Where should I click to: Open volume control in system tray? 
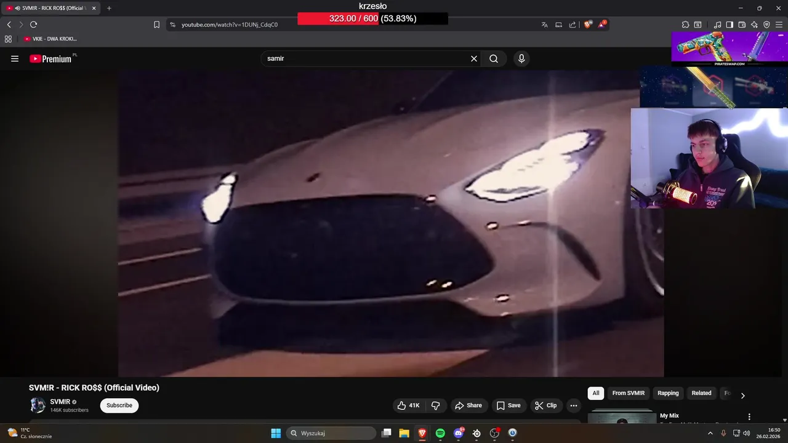click(x=747, y=433)
